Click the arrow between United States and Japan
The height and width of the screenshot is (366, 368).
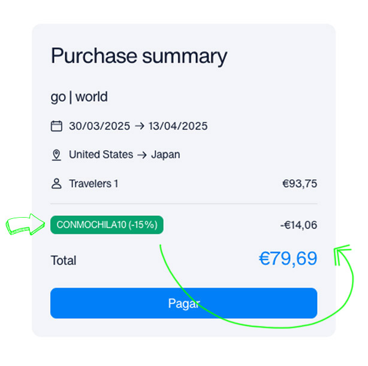[x=142, y=155]
